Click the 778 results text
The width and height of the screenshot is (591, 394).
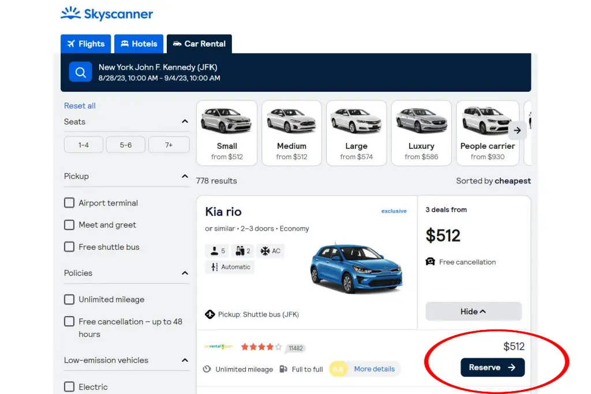pyautogui.click(x=216, y=181)
